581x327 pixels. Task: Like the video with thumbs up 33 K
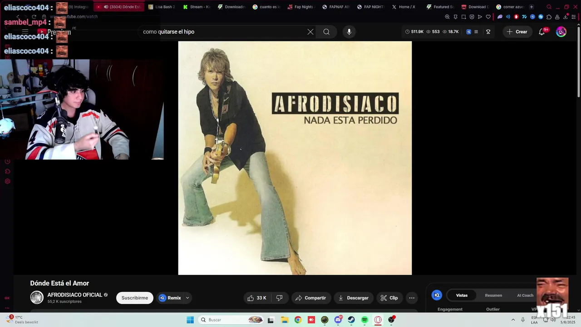(x=257, y=298)
